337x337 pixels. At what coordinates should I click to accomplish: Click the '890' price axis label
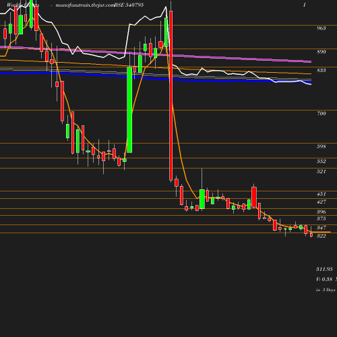(x=321, y=52)
